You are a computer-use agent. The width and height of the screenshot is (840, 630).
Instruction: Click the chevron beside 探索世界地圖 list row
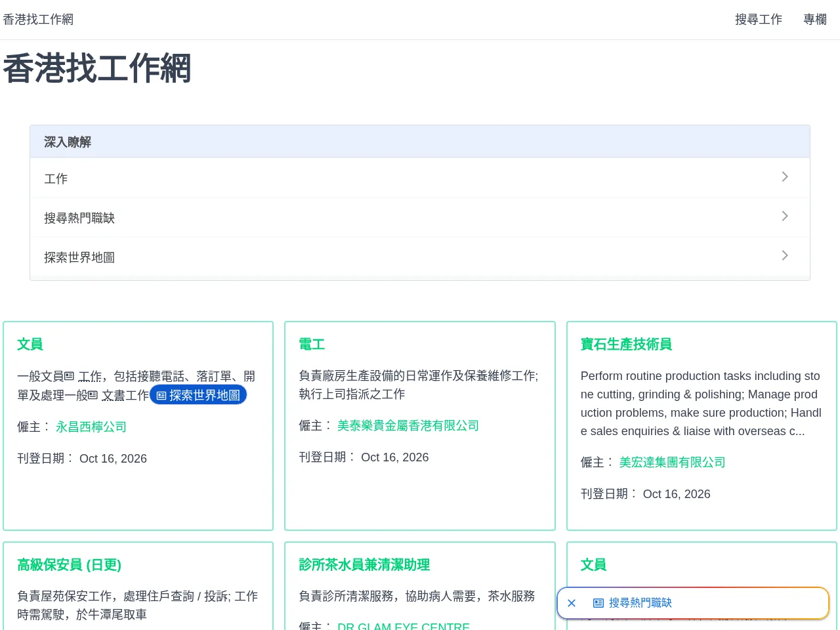point(785,255)
